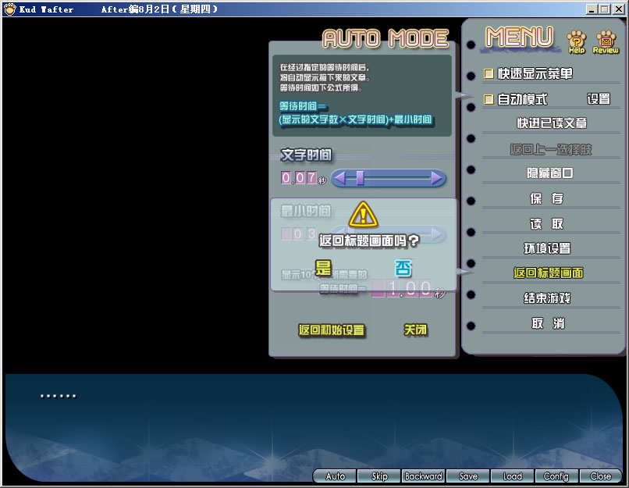Select 取消 in the menu
Viewport: 629px width, 488px height.
(548, 323)
